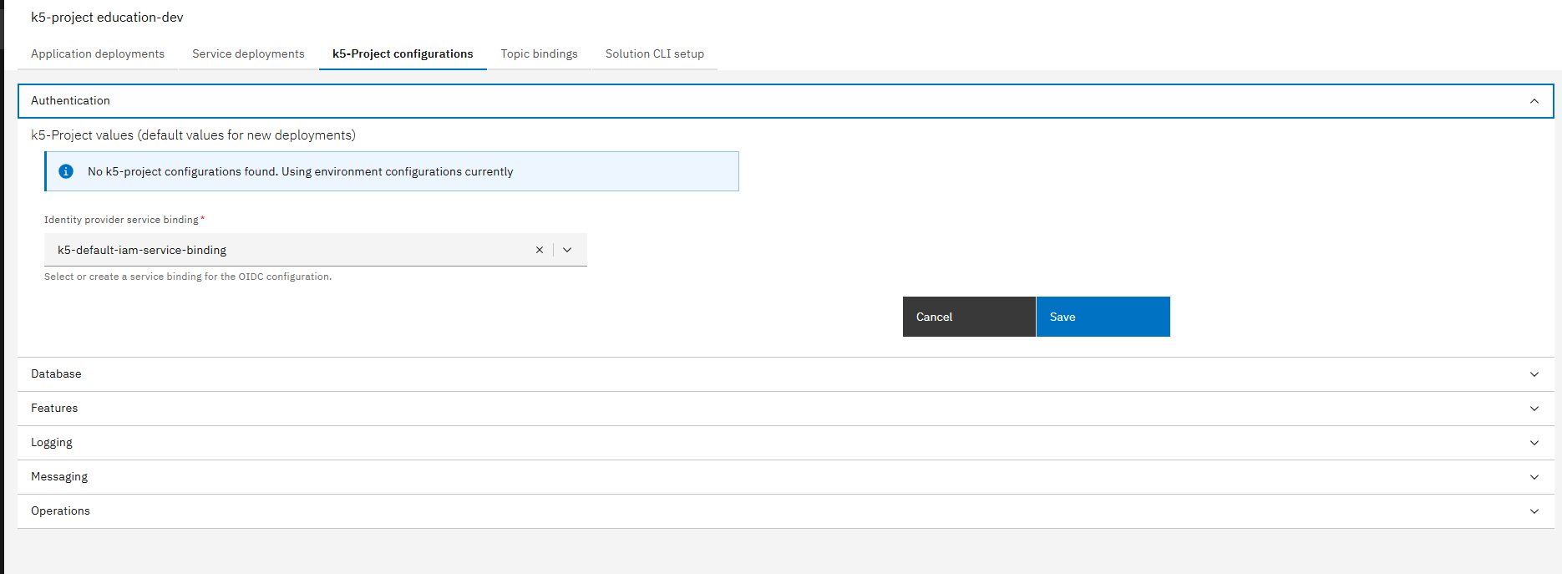Switch to Service deployments tab
The height and width of the screenshot is (574, 1562).
[248, 53]
